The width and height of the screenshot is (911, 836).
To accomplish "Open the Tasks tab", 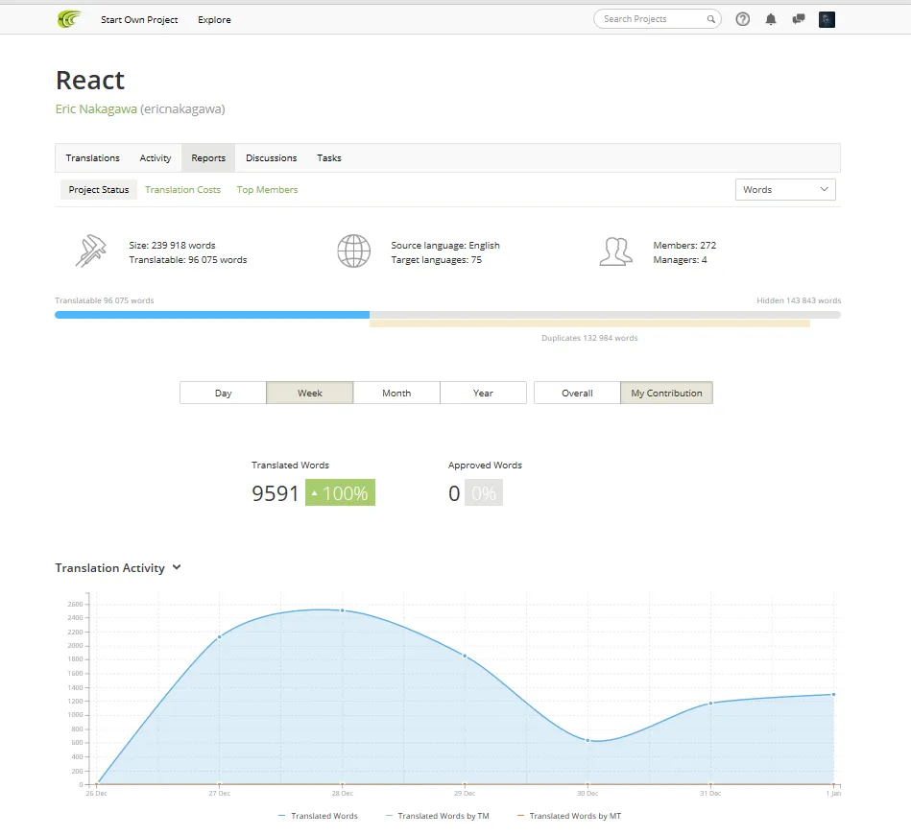I will 329,158.
